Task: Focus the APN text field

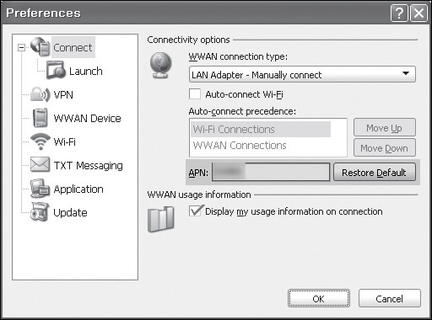Action: [x=271, y=172]
